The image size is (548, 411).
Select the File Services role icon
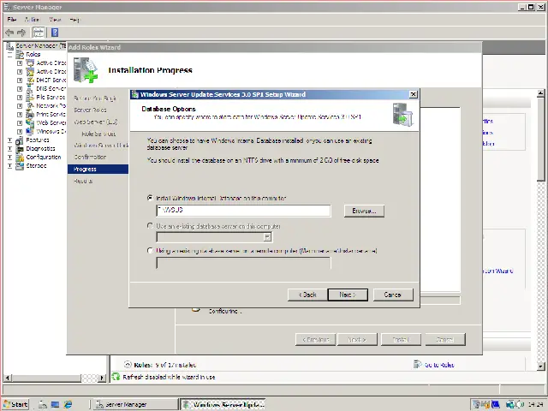point(31,97)
